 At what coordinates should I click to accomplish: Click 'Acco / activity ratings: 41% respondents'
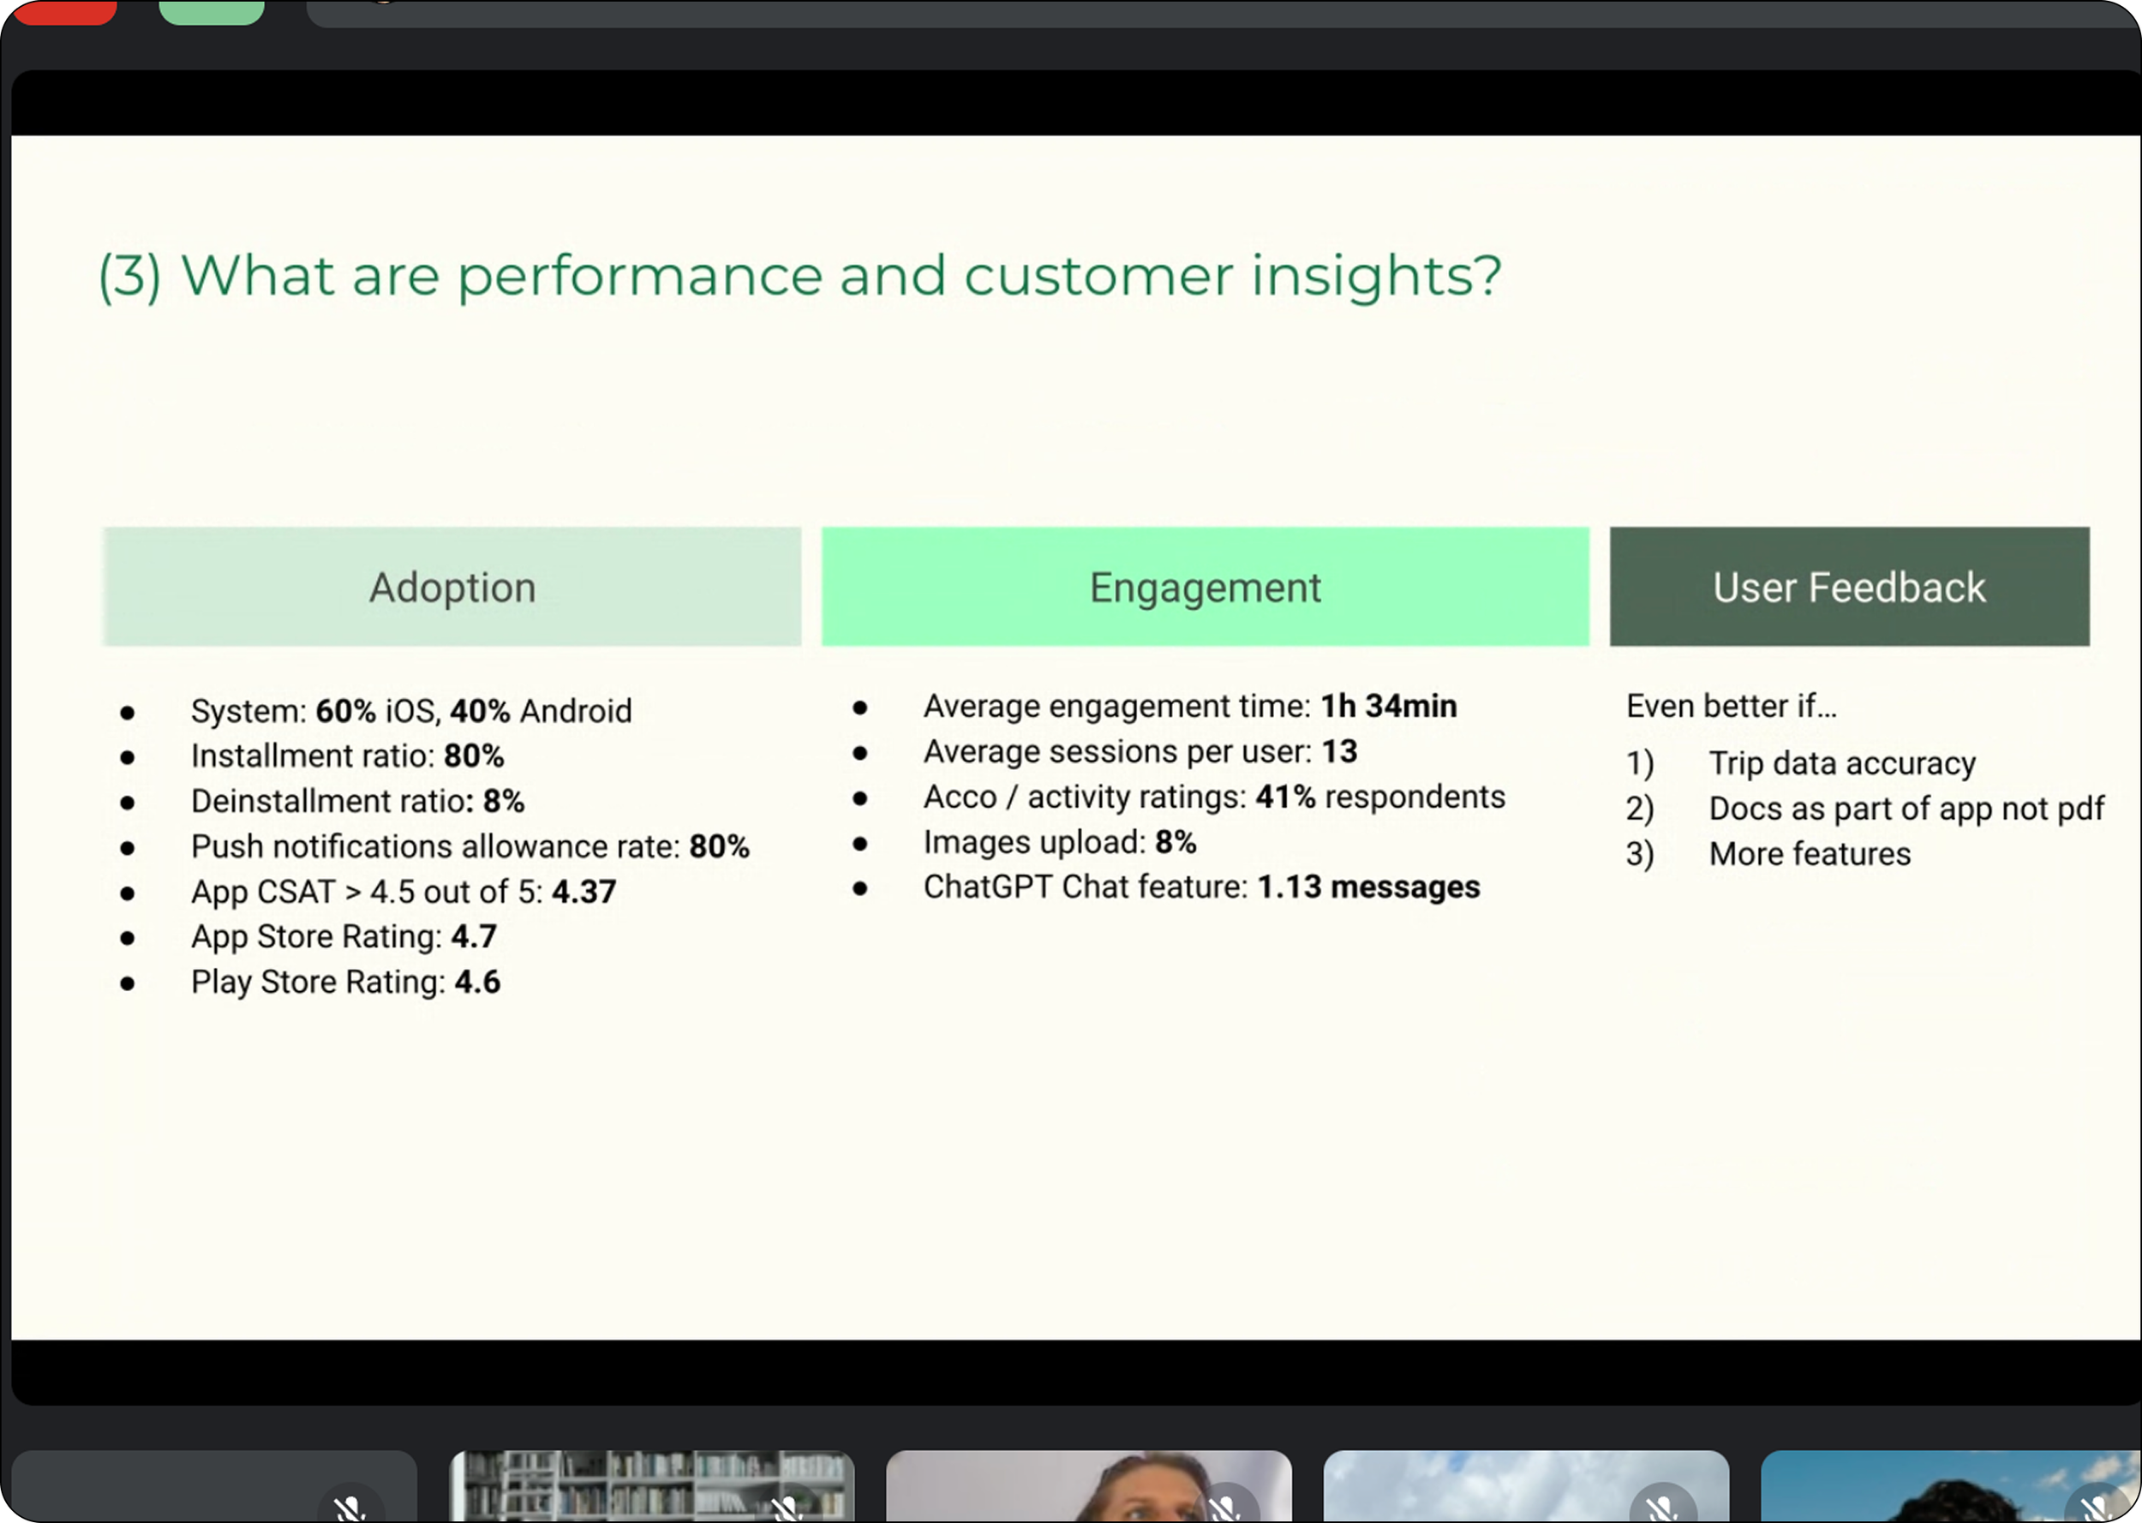point(1214,797)
